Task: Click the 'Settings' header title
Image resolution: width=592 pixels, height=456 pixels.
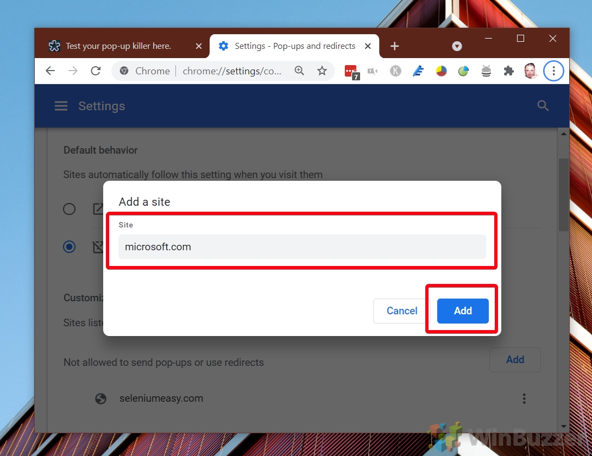Action: point(102,106)
